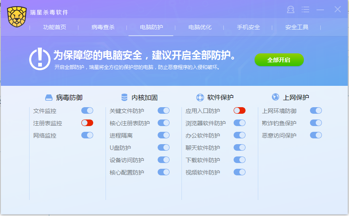Enable the 注册表监控 switch
Screen dimensions: 349x216
click(x=87, y=123)
